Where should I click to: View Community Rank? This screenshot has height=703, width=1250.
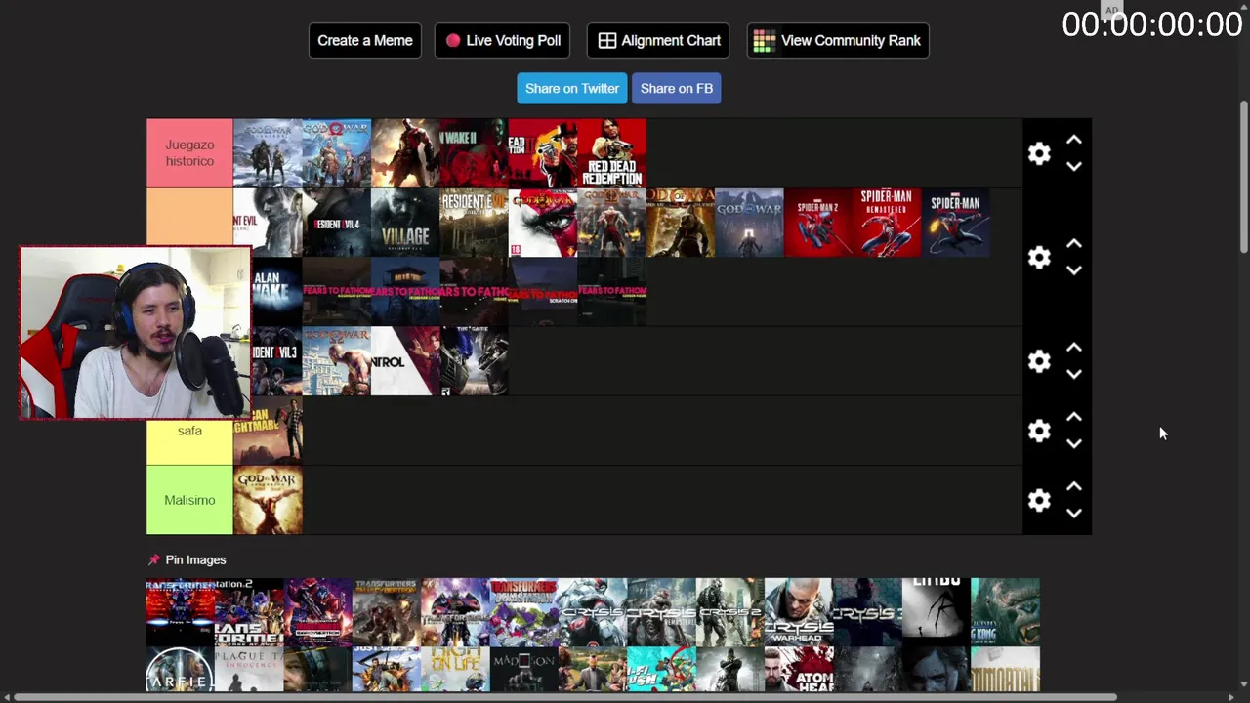coord(838,40)
